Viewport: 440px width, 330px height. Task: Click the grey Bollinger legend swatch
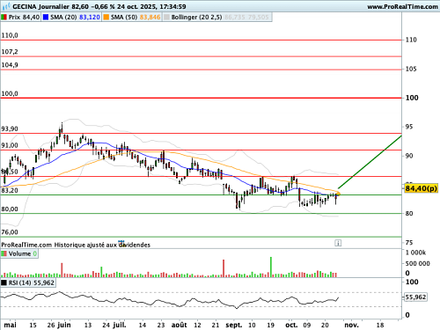[x=166, y=18]
